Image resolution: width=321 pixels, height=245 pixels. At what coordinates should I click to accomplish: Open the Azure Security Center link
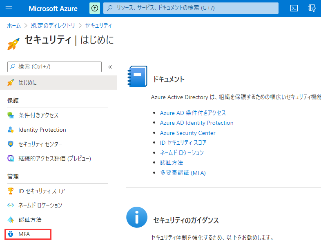pos(187,133)
